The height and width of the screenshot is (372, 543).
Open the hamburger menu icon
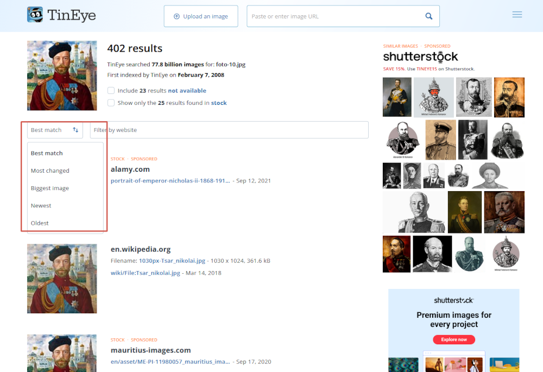click(517, 15)
